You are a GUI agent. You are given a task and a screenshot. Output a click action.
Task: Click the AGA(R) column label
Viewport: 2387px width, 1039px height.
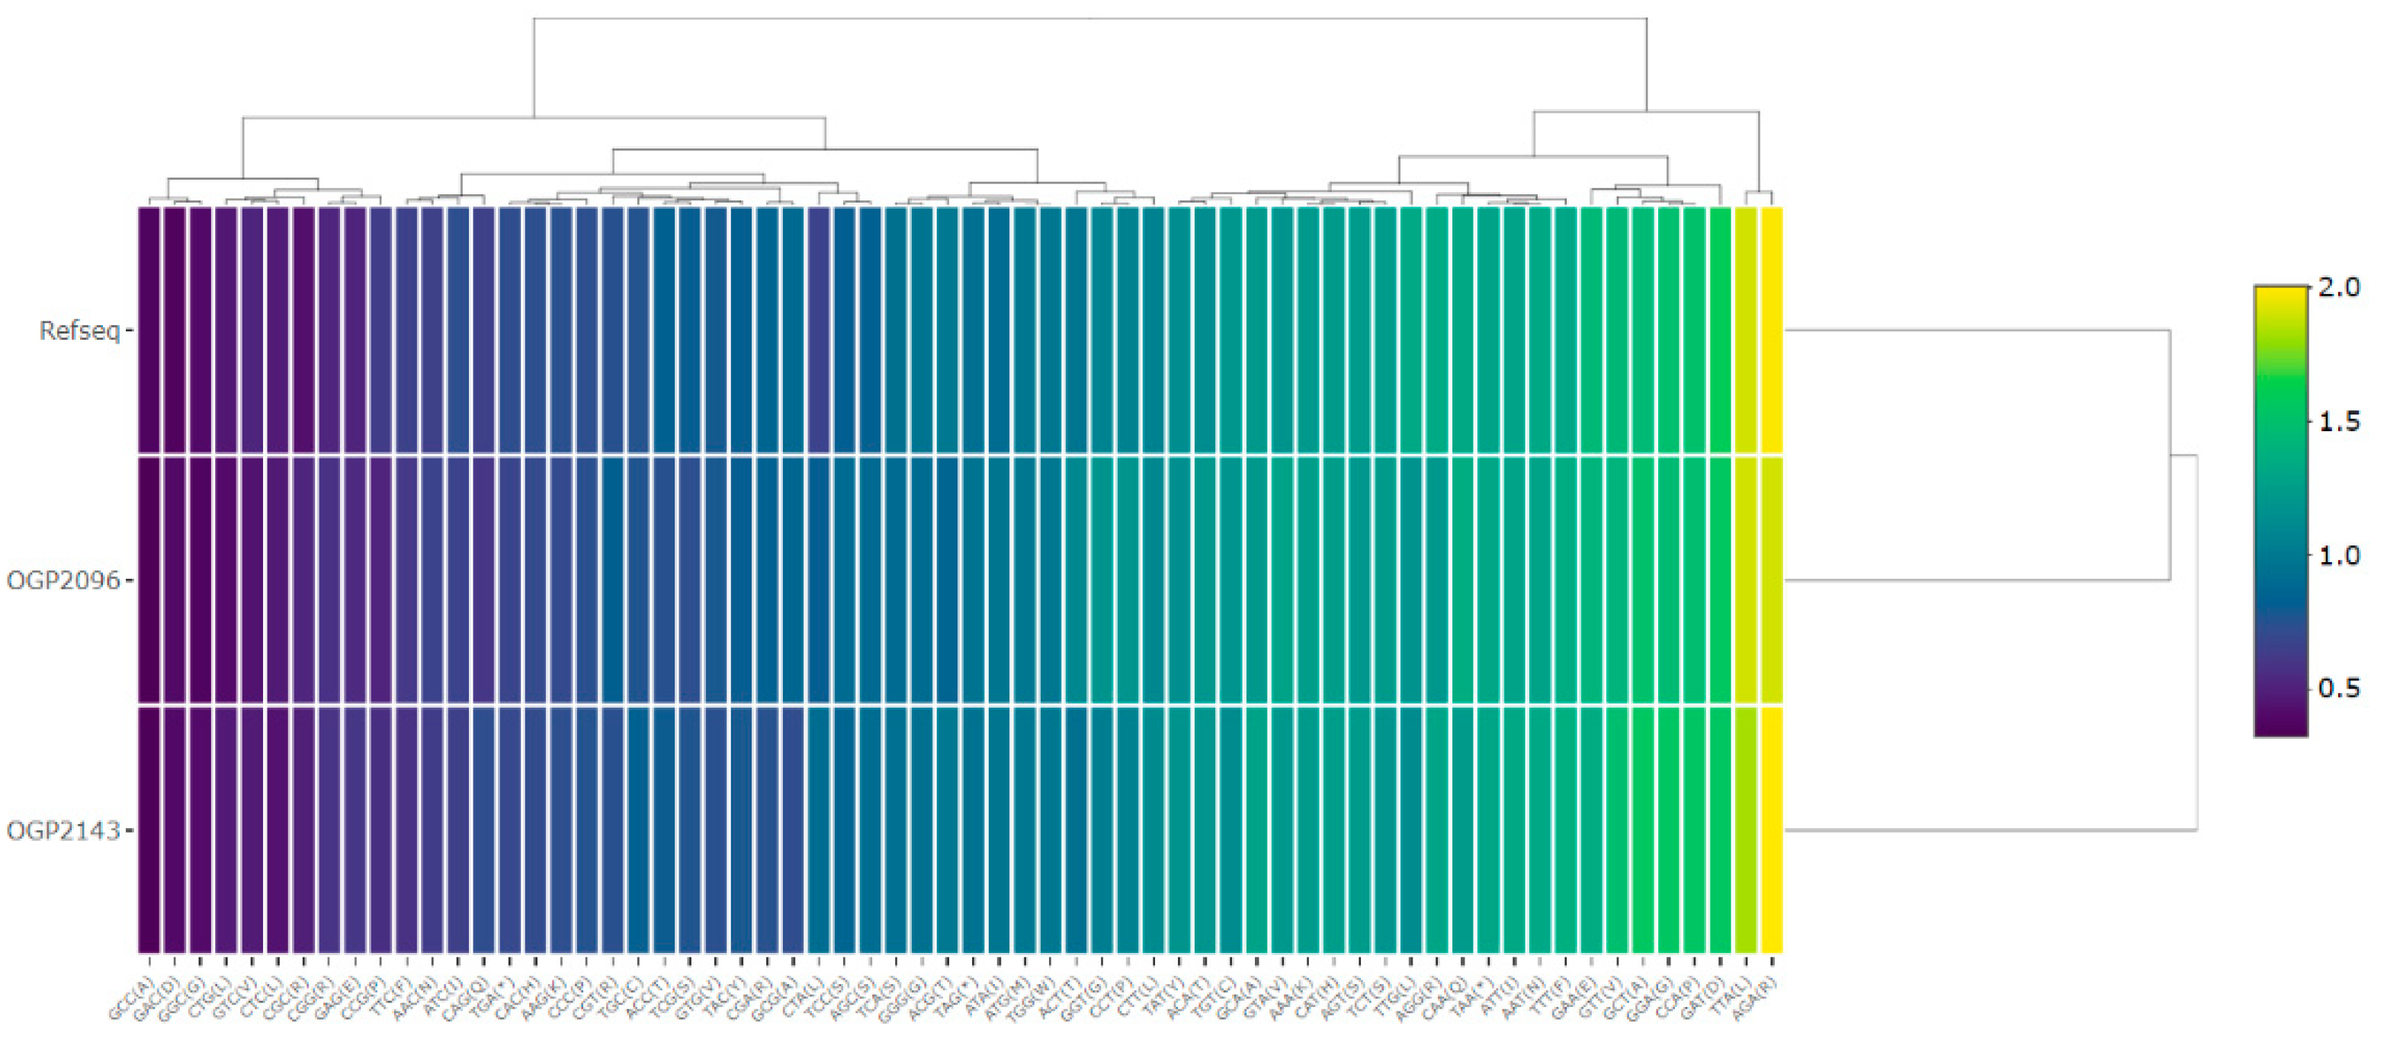coord(1755,1000)
